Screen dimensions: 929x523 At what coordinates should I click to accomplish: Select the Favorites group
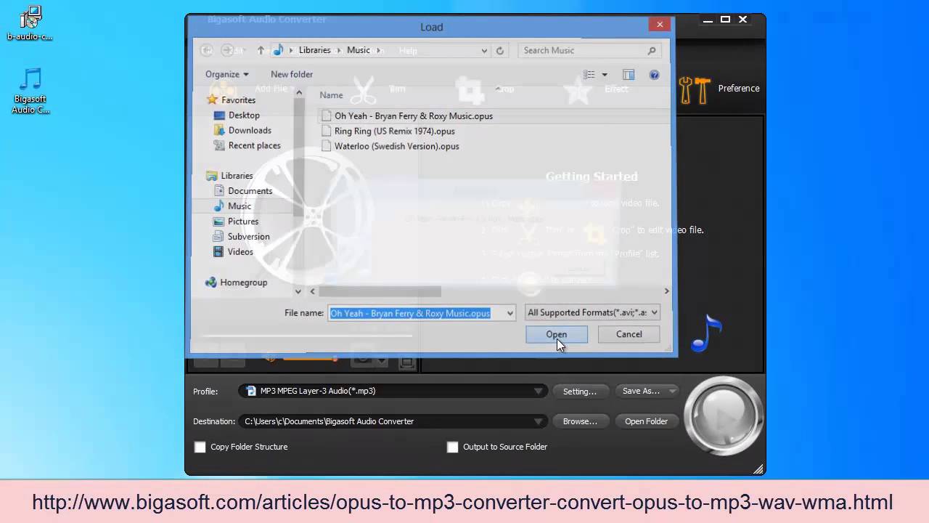(238, 100)
